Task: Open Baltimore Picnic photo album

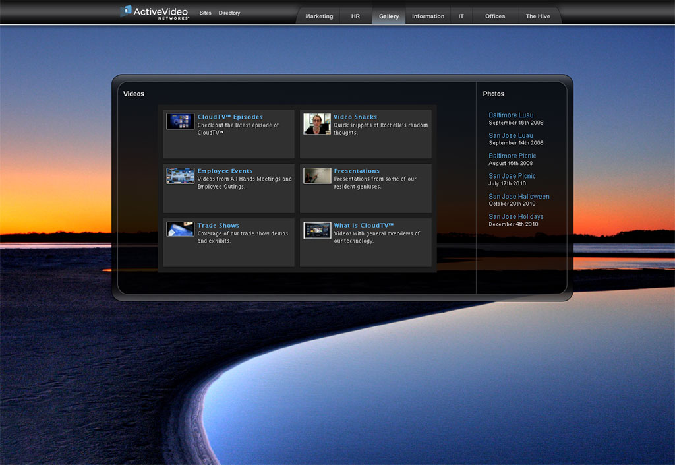Action: (x=512, y=156)
